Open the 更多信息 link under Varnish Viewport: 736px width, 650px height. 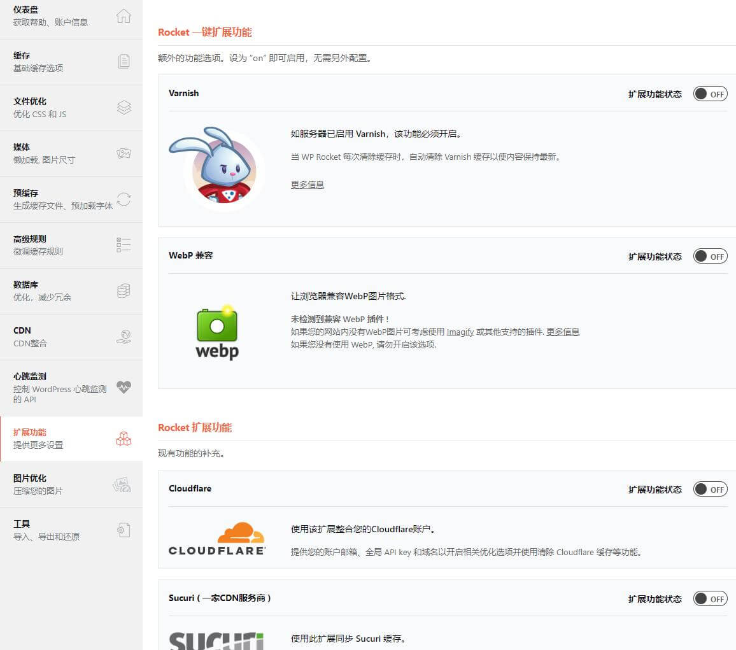point(308,185)
